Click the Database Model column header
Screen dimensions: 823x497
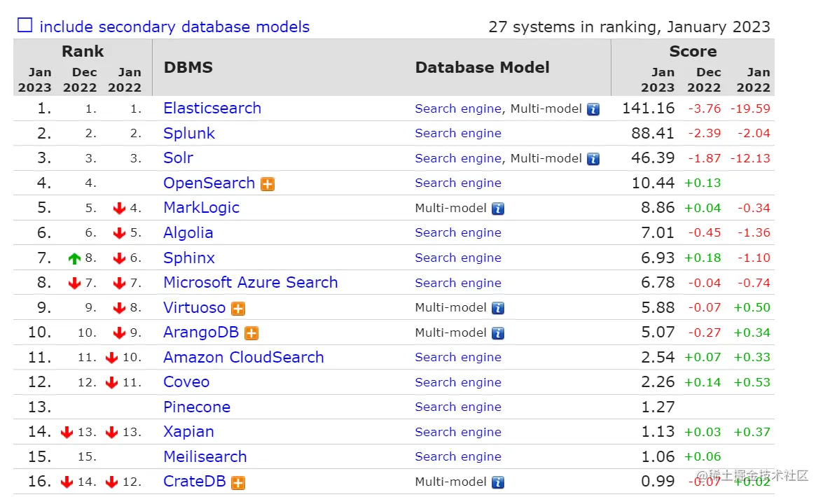pos(483,68)
